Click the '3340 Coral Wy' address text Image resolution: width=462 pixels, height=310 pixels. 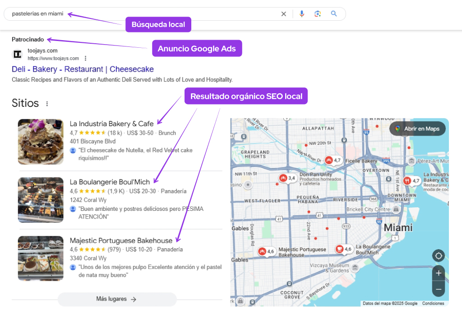pyautogui.click(x=88, y=258)
